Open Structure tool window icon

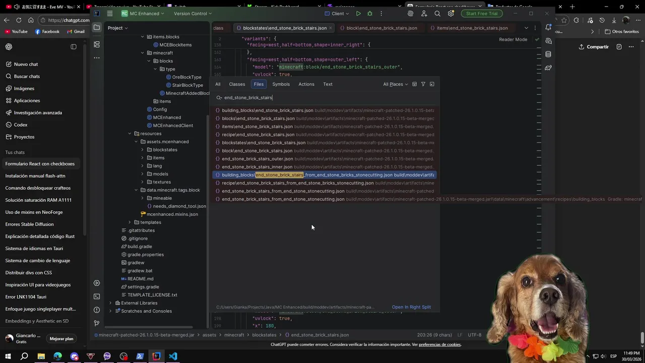pyautogui.click(x=97, y=44)
